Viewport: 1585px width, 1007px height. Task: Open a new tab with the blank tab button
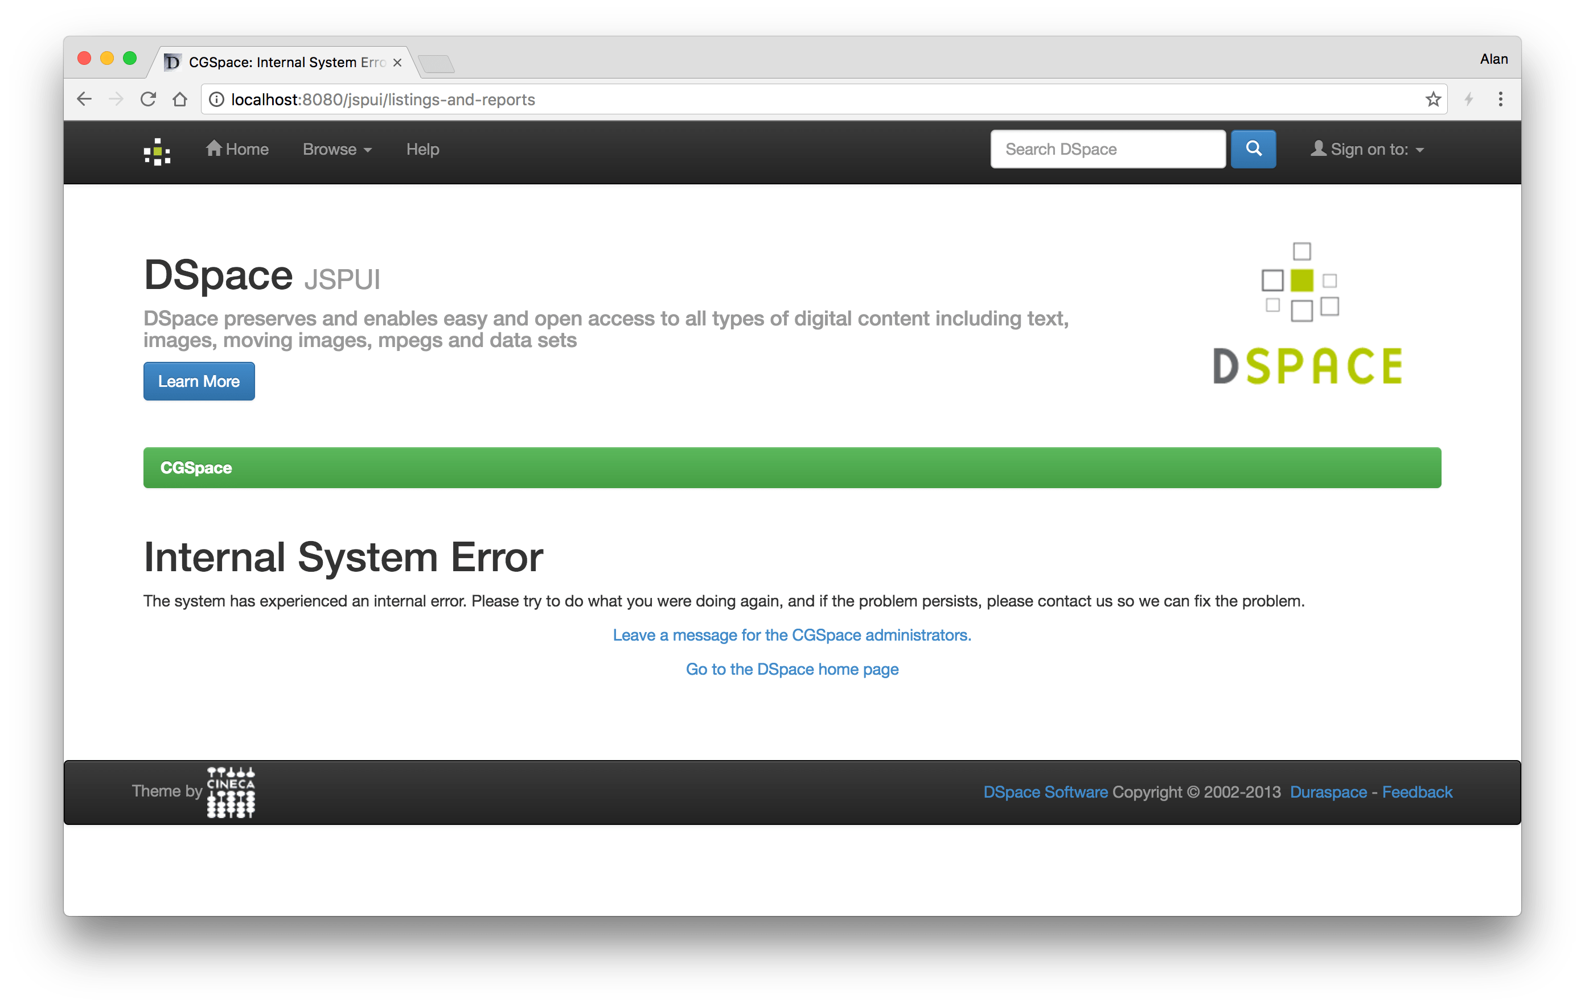click(x=437, y=64)
